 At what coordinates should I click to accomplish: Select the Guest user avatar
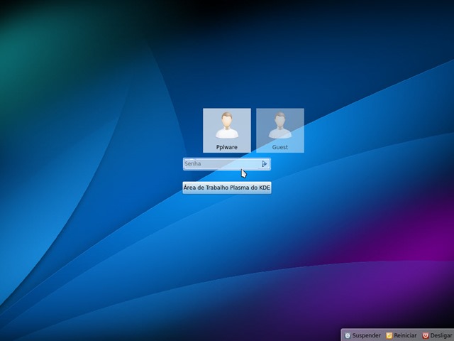tap(280, 125)
